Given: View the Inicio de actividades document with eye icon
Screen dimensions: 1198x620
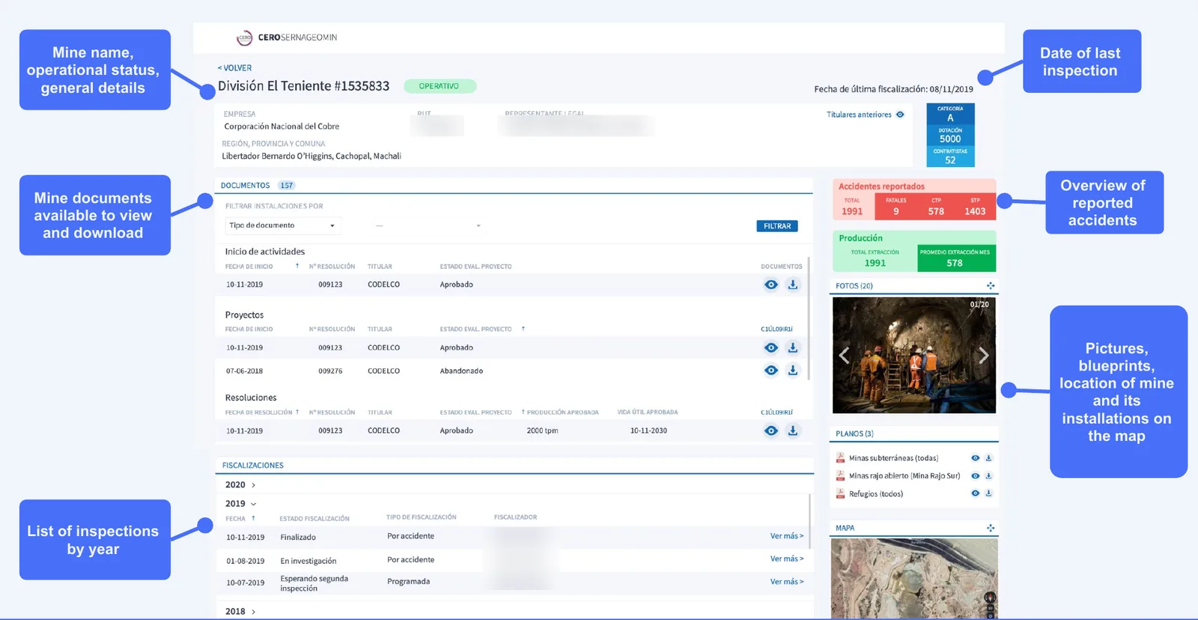Looking at the screenshot, I should coord(771,285).
